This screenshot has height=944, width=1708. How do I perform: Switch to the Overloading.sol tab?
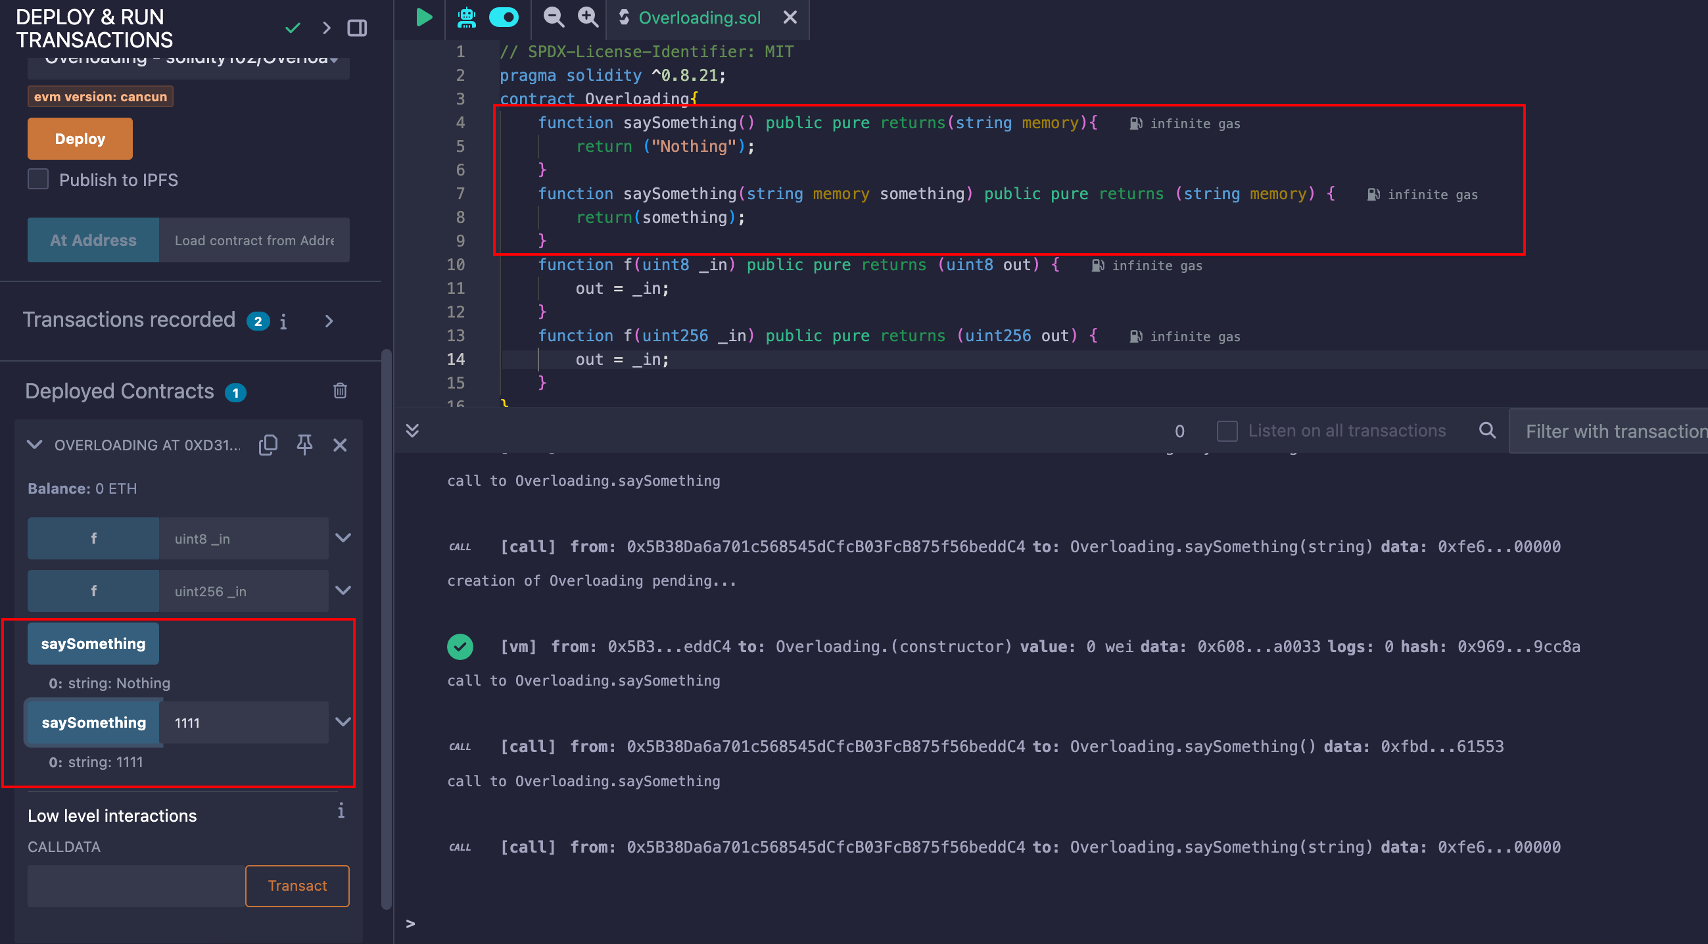(700, 18)
